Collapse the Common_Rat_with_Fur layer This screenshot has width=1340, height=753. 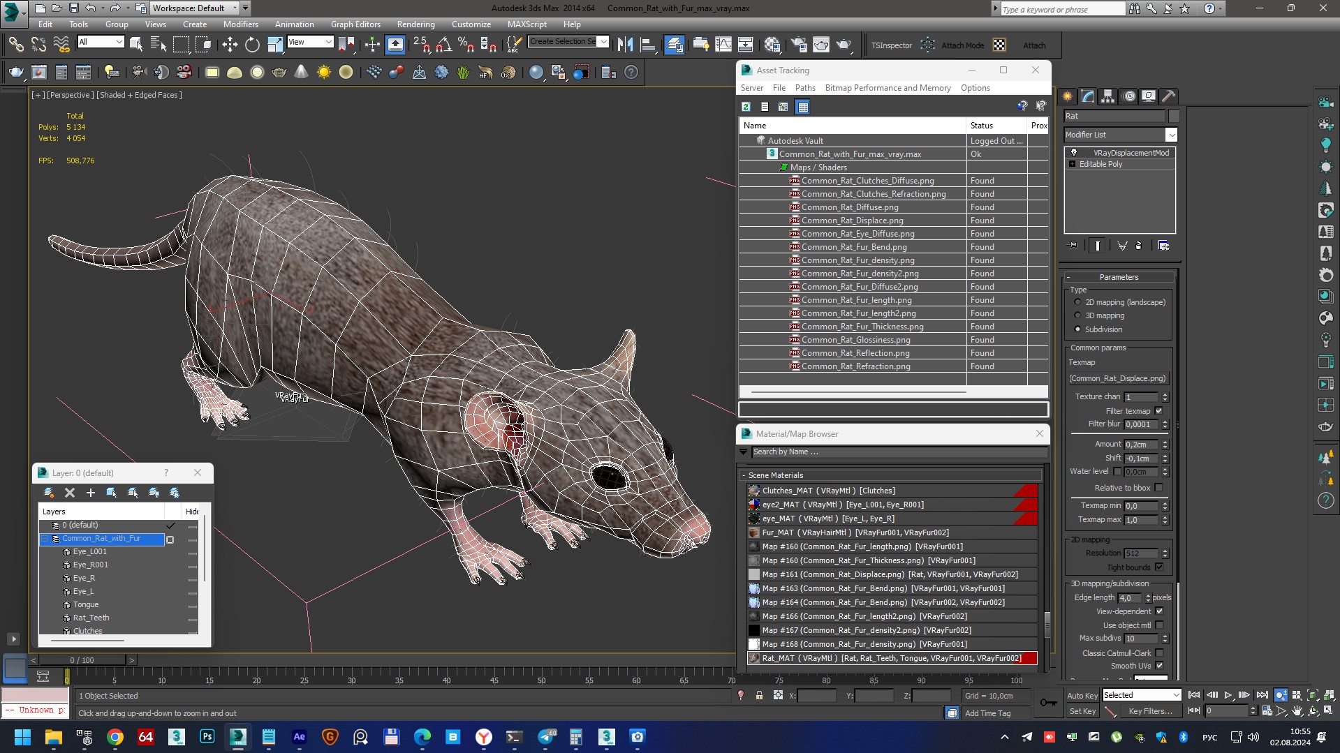pyautogui.click(x=45, y=539)
